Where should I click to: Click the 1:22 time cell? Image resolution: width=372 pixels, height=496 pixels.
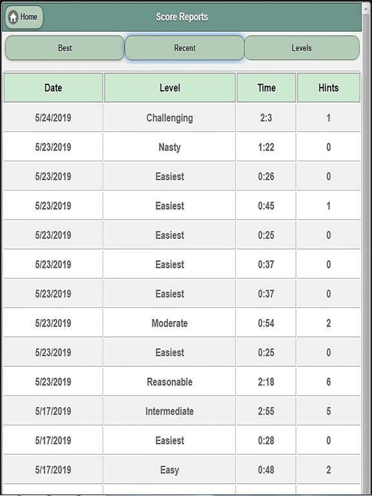tap(266, 147)
